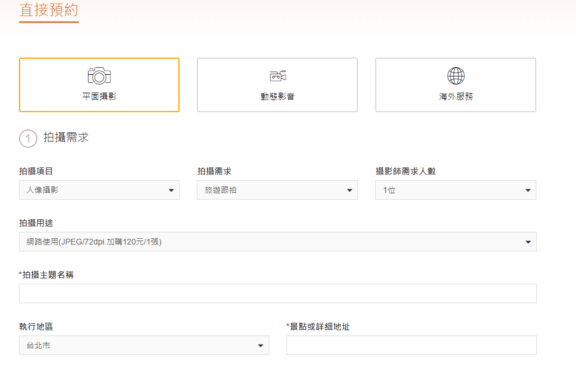Image resolution: width=576 pixels, height=378 pixels.
Task: Click the 拍攝用途 field label
Action: pos(36,223)
